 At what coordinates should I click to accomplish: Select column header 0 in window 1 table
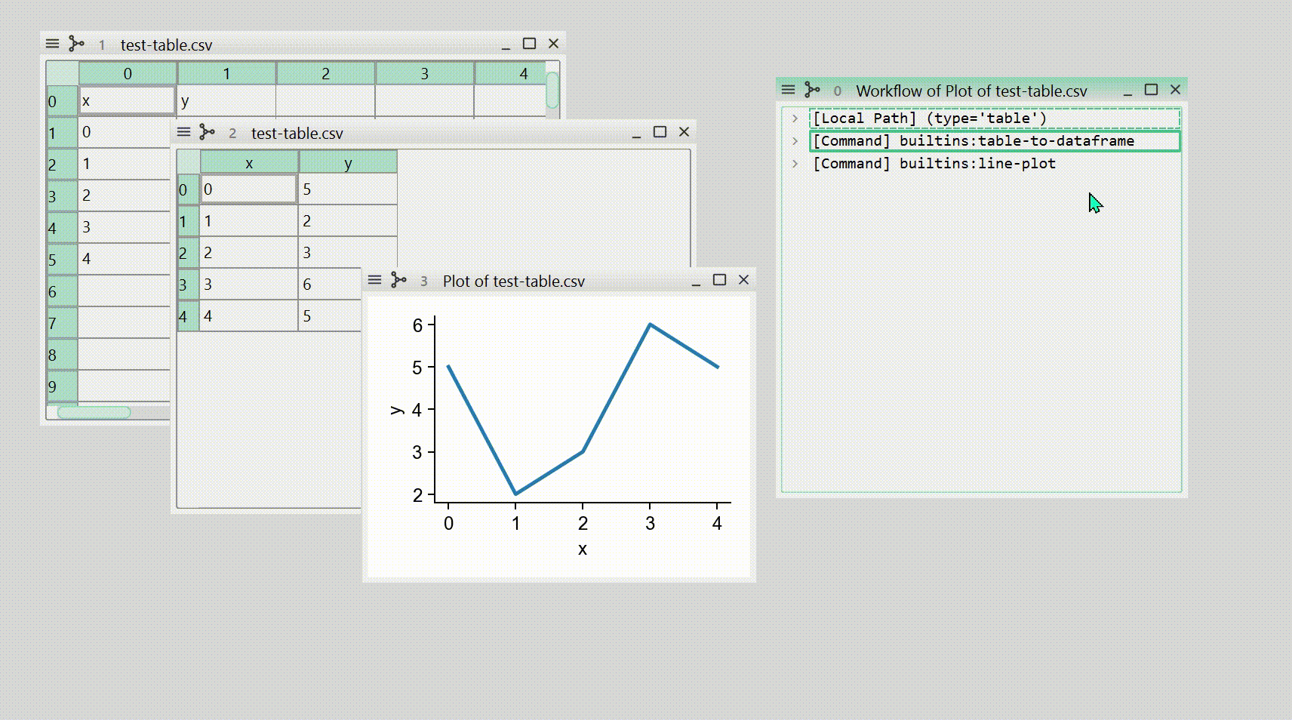(x=128, y=73)
